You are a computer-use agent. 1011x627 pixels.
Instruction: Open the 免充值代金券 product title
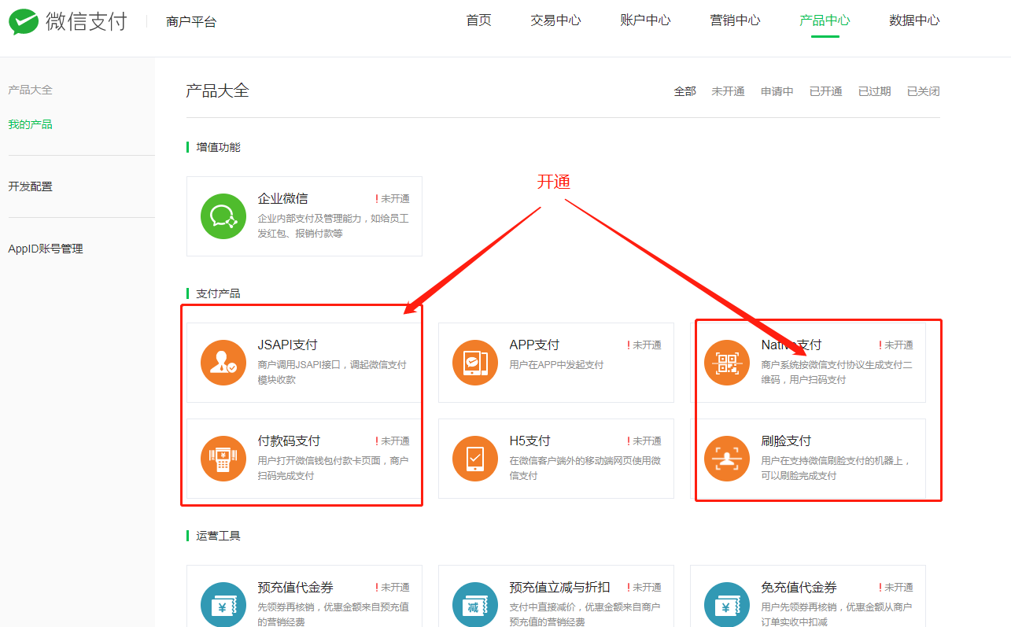799,587
